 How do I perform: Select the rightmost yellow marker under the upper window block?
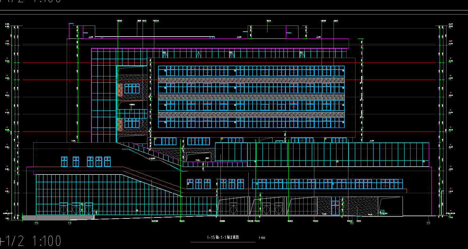coord(325,138)
